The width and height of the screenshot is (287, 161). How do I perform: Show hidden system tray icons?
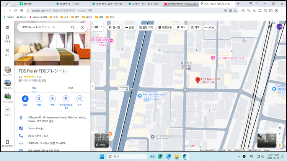tap(239, 157)
